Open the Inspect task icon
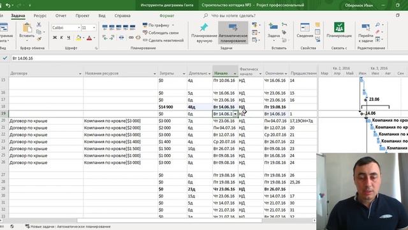Screen dimensions: 408x230 click(x=255, y=25)
